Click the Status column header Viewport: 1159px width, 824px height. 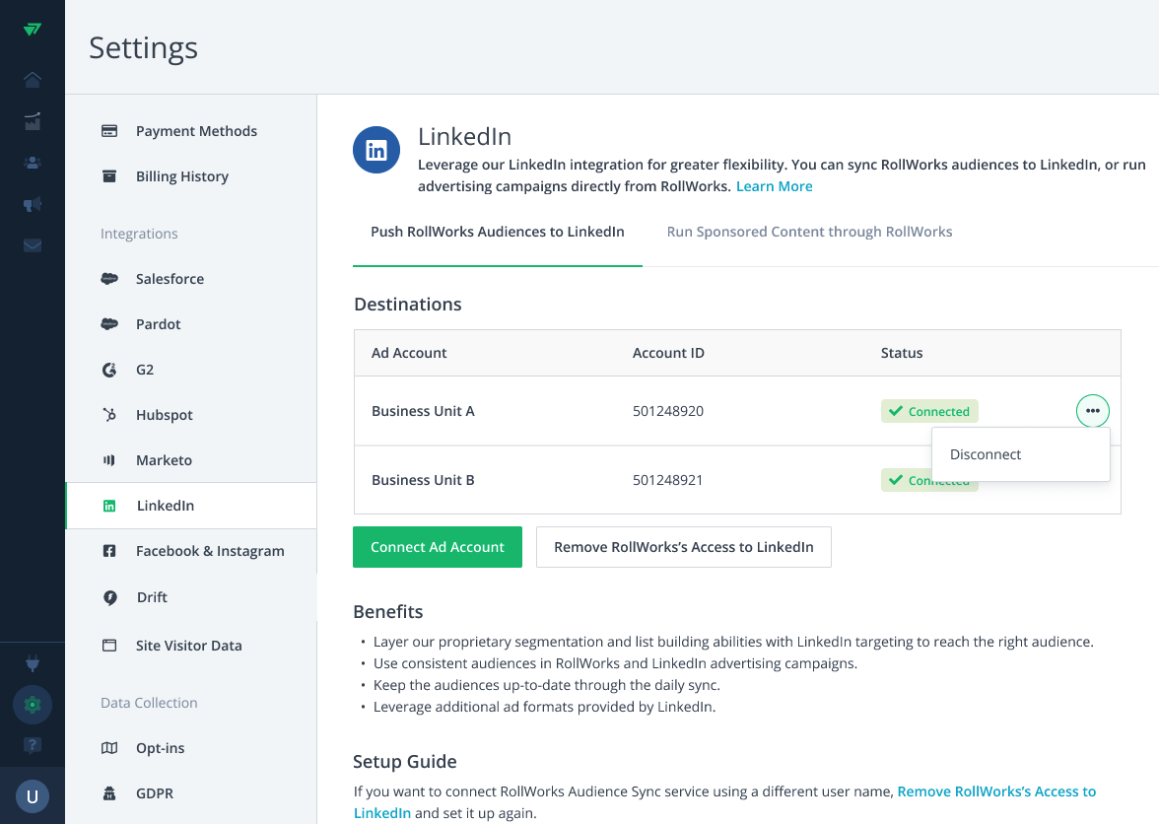(902, 353)
